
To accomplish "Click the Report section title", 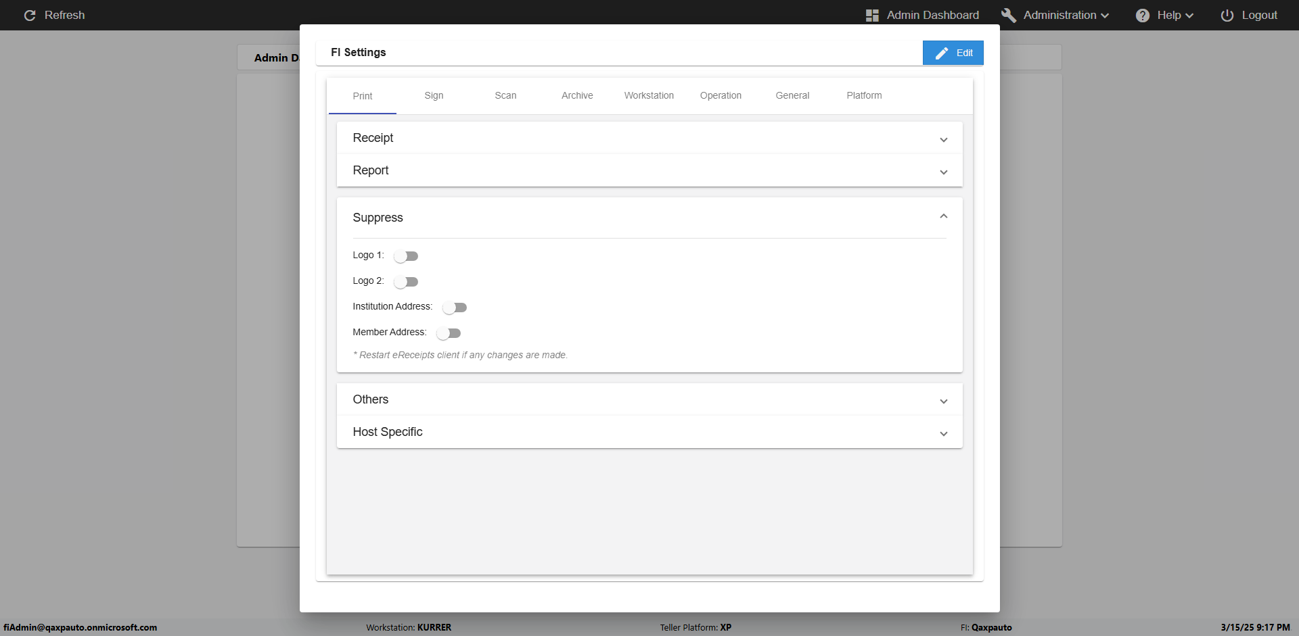I will 371,170.
